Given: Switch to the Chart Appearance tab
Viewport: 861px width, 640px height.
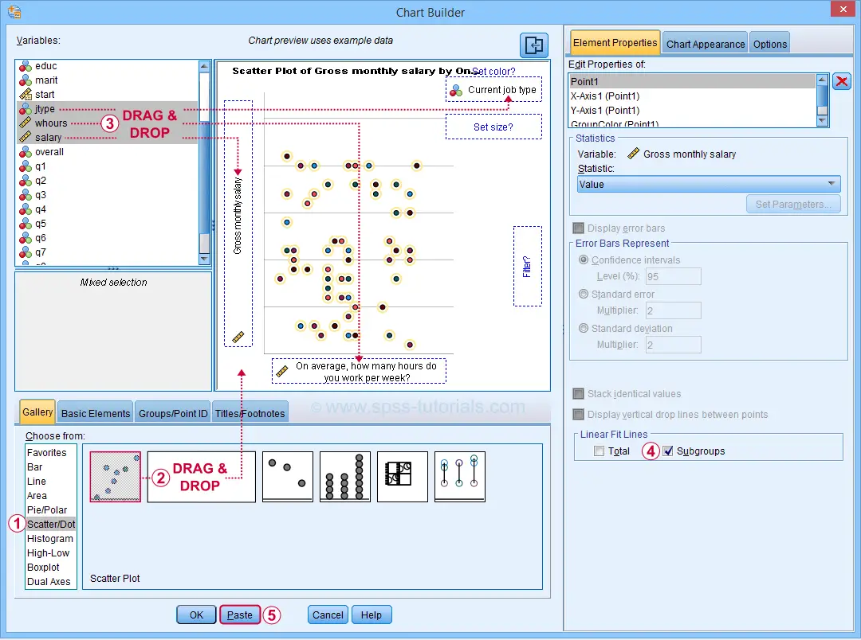Looking at the screenshot, I should [x=705, y=44].
